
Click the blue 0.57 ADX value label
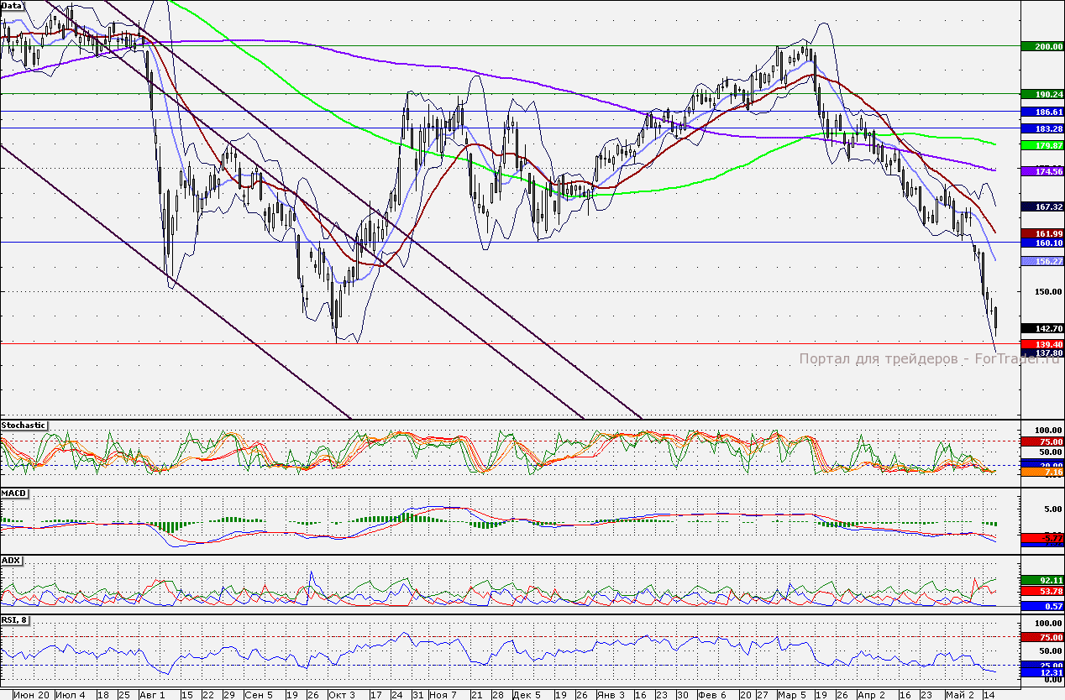tap(1042, 606)
